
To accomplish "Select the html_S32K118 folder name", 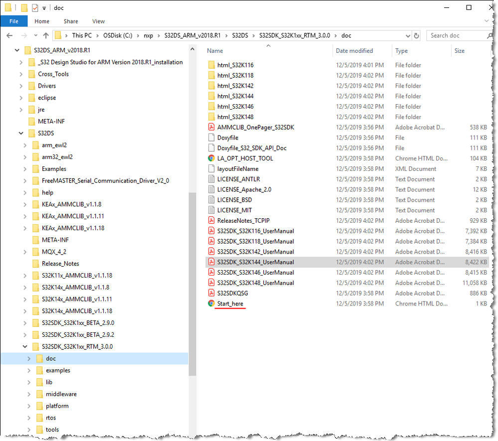I will 235,76.
